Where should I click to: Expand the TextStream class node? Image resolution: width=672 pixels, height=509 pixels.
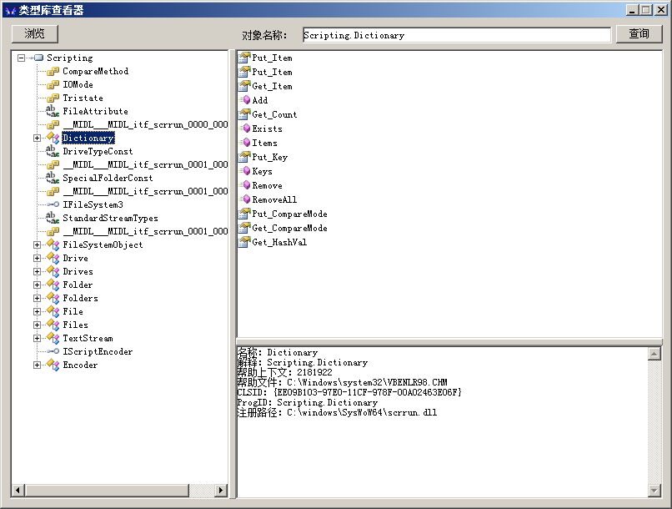pos(38,338)
